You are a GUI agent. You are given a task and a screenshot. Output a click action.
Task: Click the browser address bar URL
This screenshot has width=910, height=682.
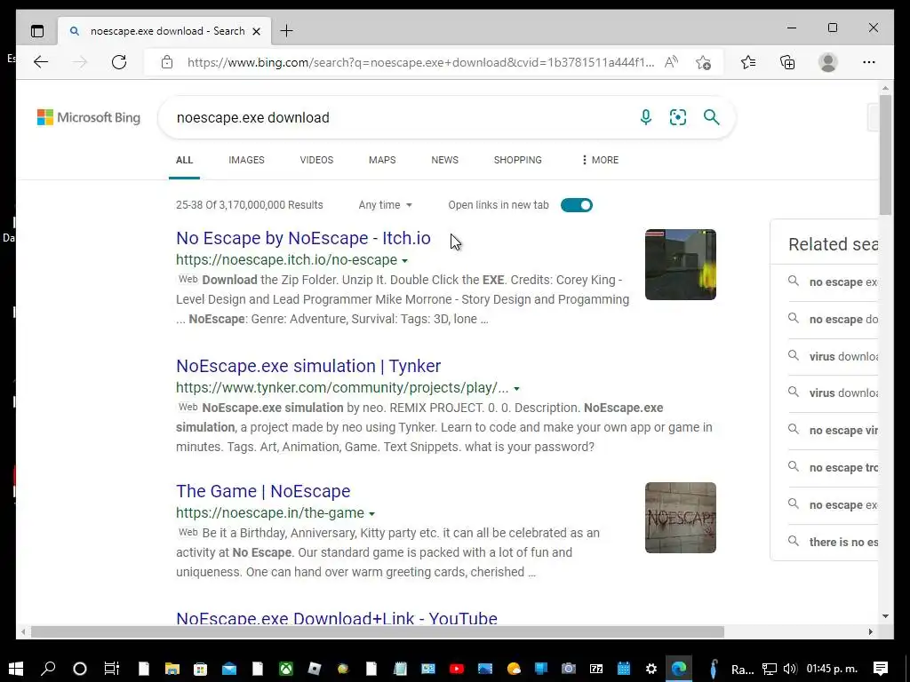[420, 62]
